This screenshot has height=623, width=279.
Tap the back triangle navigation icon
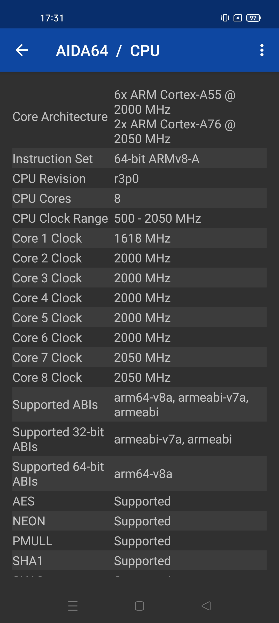[206, 606]
